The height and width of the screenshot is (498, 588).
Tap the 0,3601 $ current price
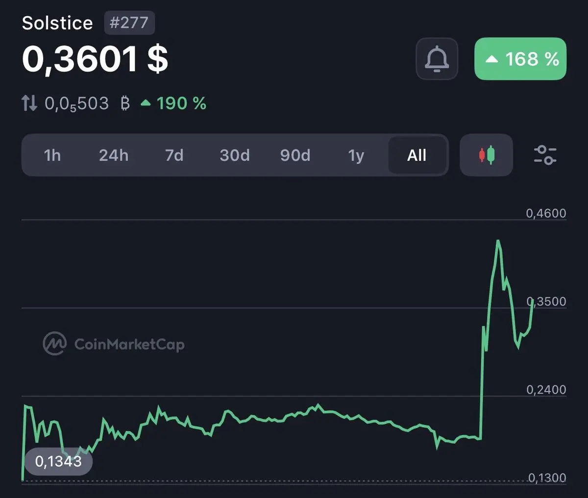[x=95, y=59]
